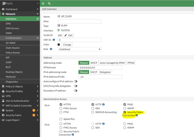Click the AP_VLAN name icon
The height and width of the screenshot is (137, 194).
59,16
